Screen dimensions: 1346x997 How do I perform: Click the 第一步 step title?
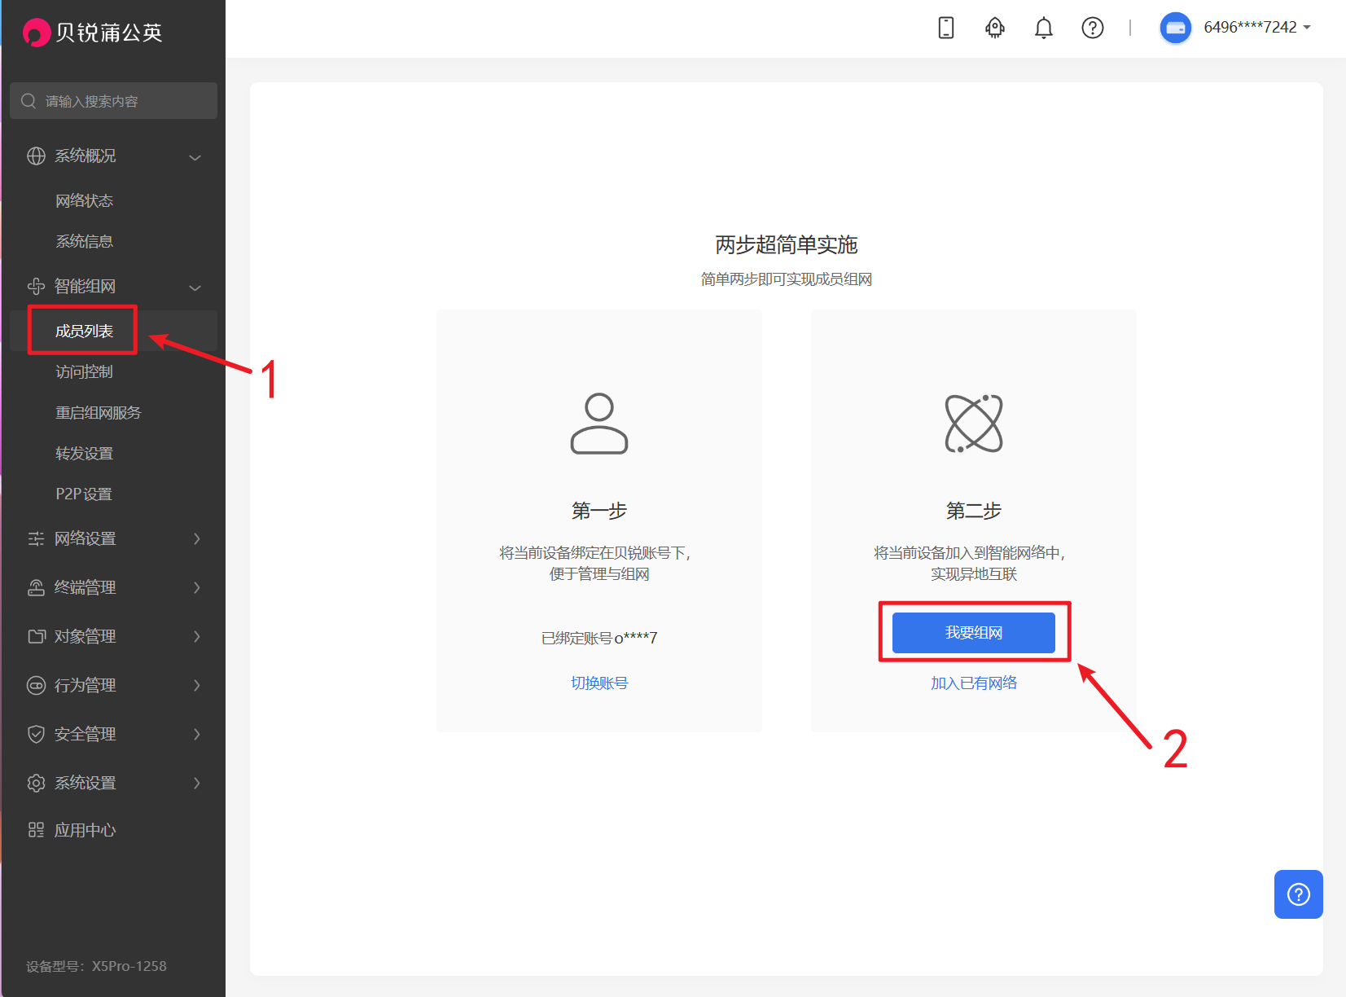tap(599, 511)
